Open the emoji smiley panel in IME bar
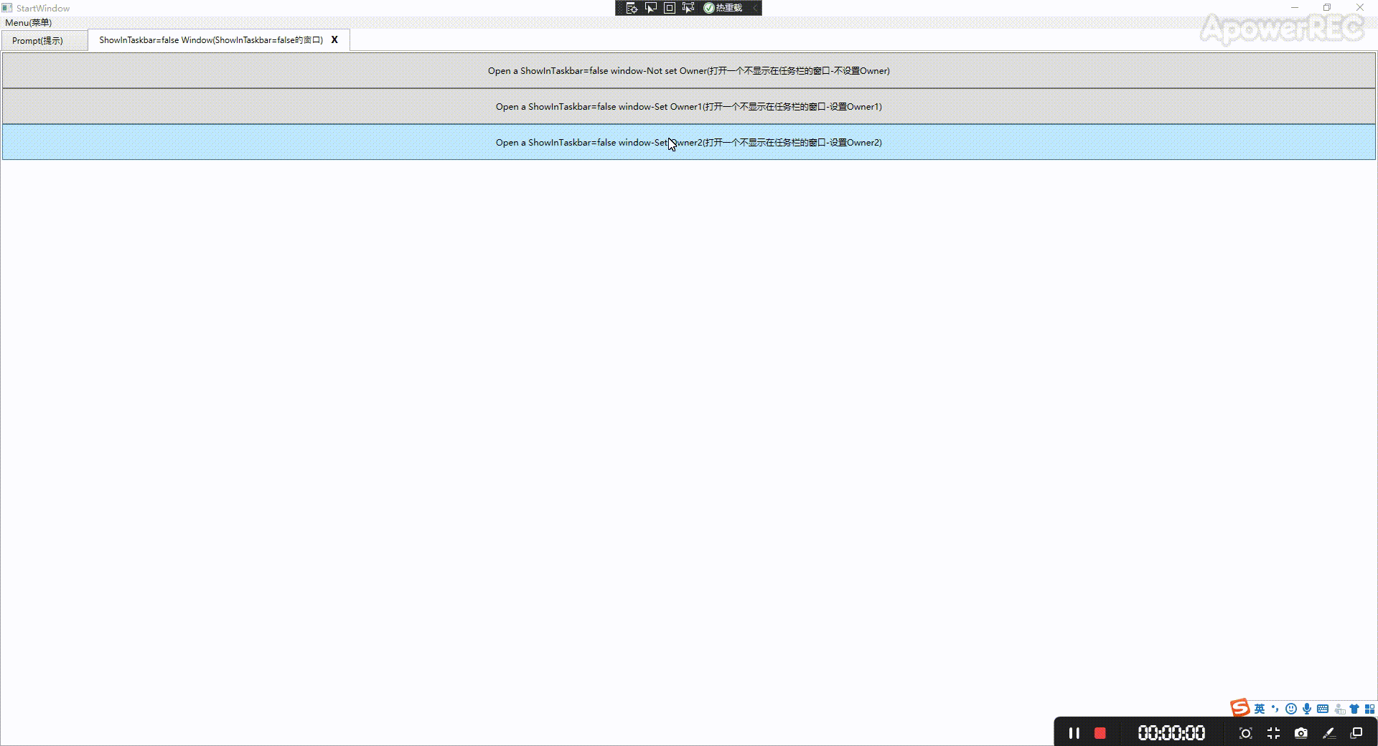This screenshot has width=1378, height=746. coord(1291,709)
